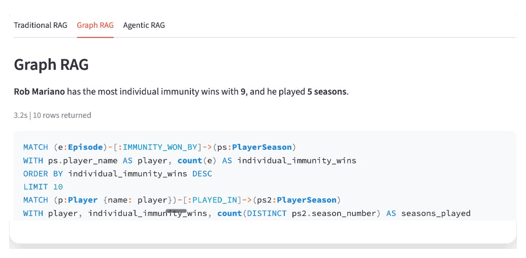The height and width of the screenshot is (258, 526).
Task: Click the Episode label in the query
Action: tap(85, 147)
